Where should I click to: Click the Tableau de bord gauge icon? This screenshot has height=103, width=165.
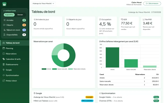4,43
